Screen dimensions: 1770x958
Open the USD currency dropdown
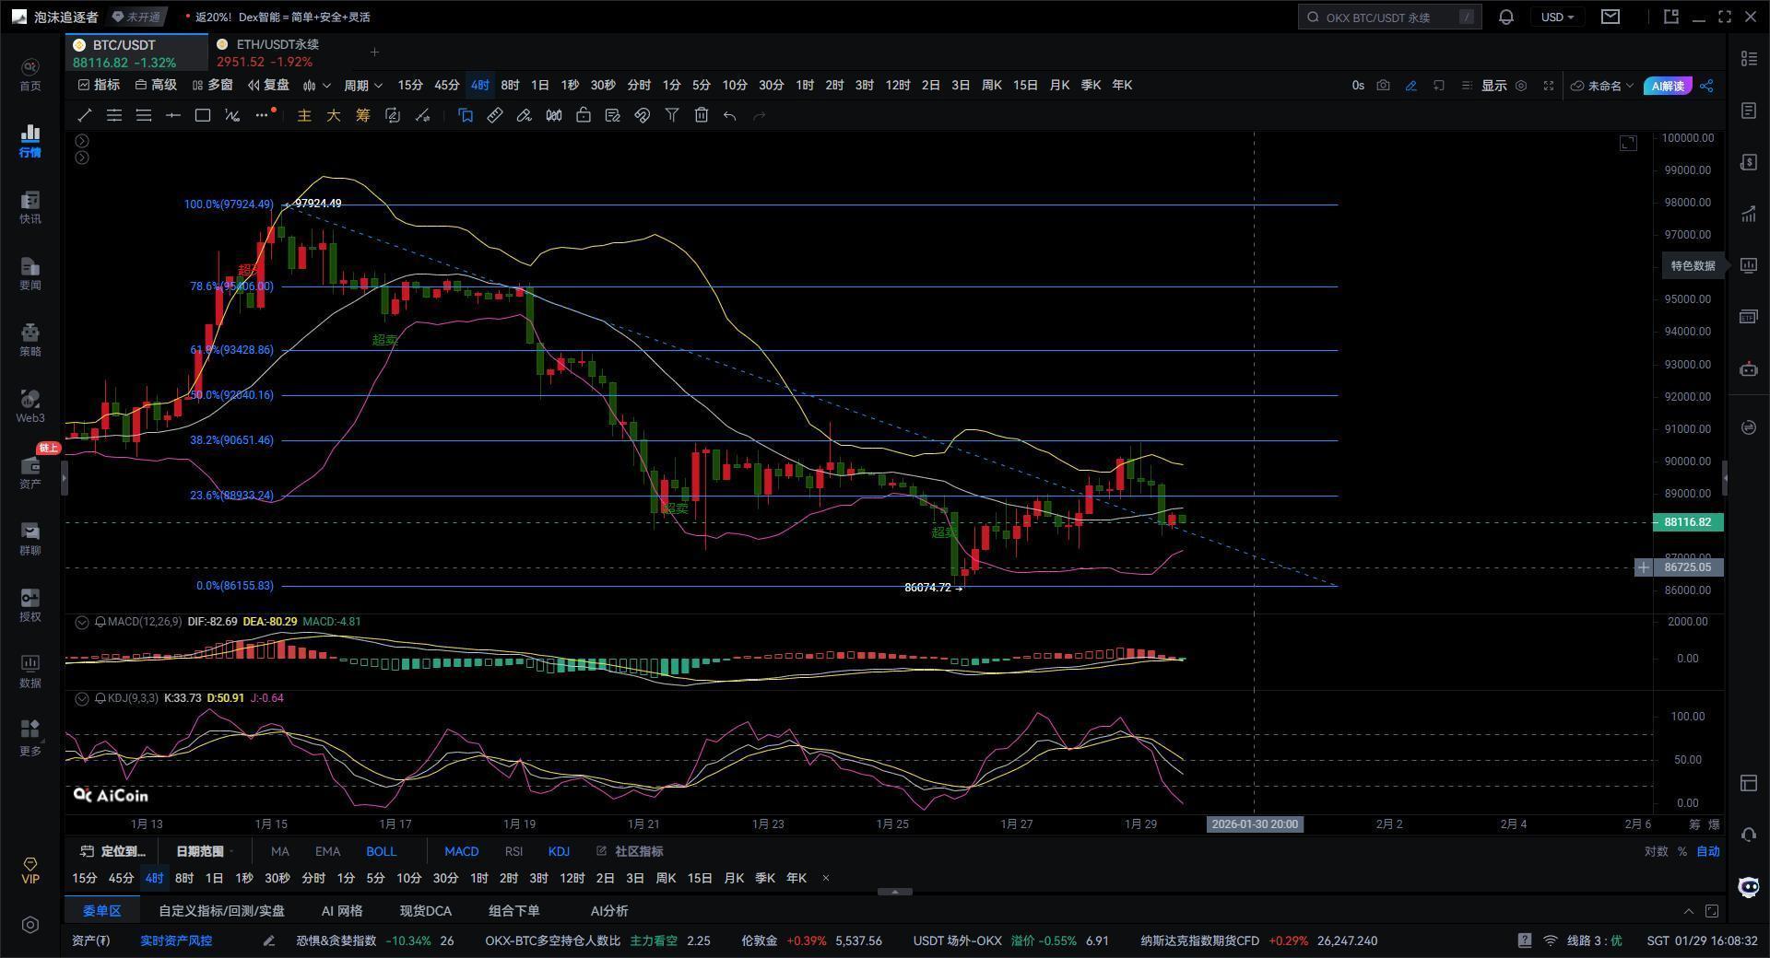(x=1557, y=17)
